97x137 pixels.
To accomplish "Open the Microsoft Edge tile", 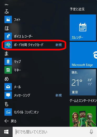I will 83,55.
